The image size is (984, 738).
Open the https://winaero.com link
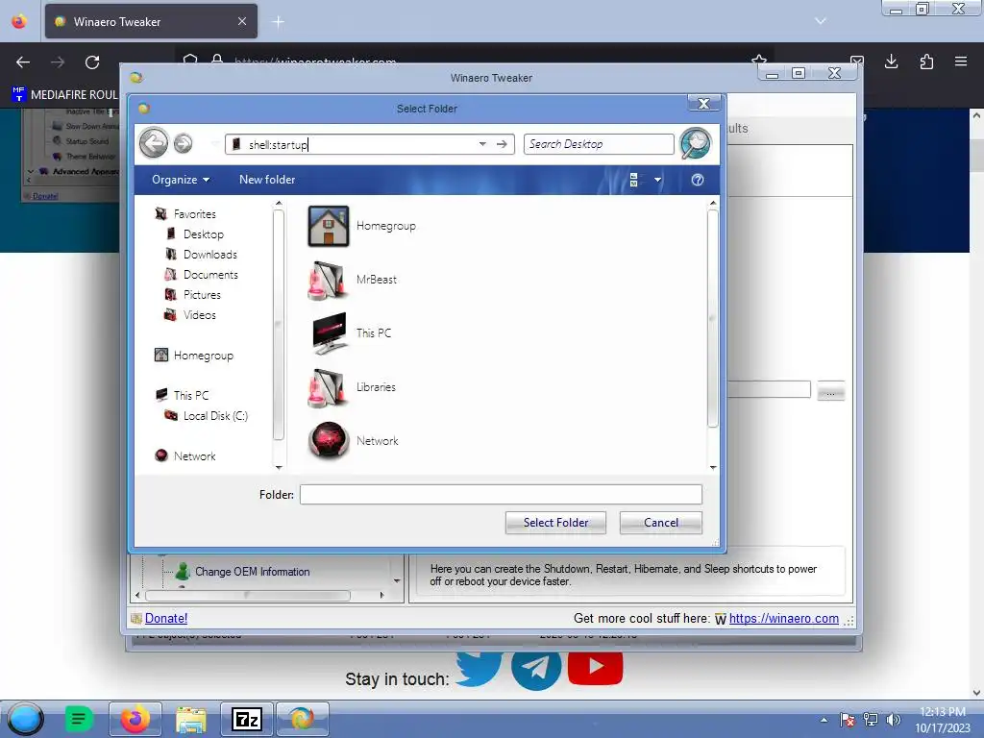784,618
